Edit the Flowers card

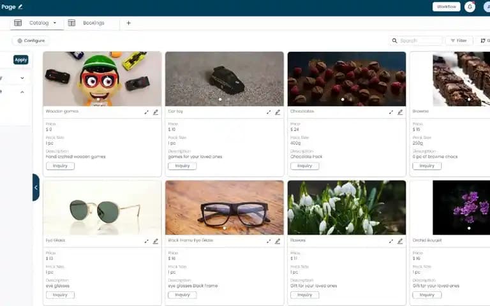[400, 242]
